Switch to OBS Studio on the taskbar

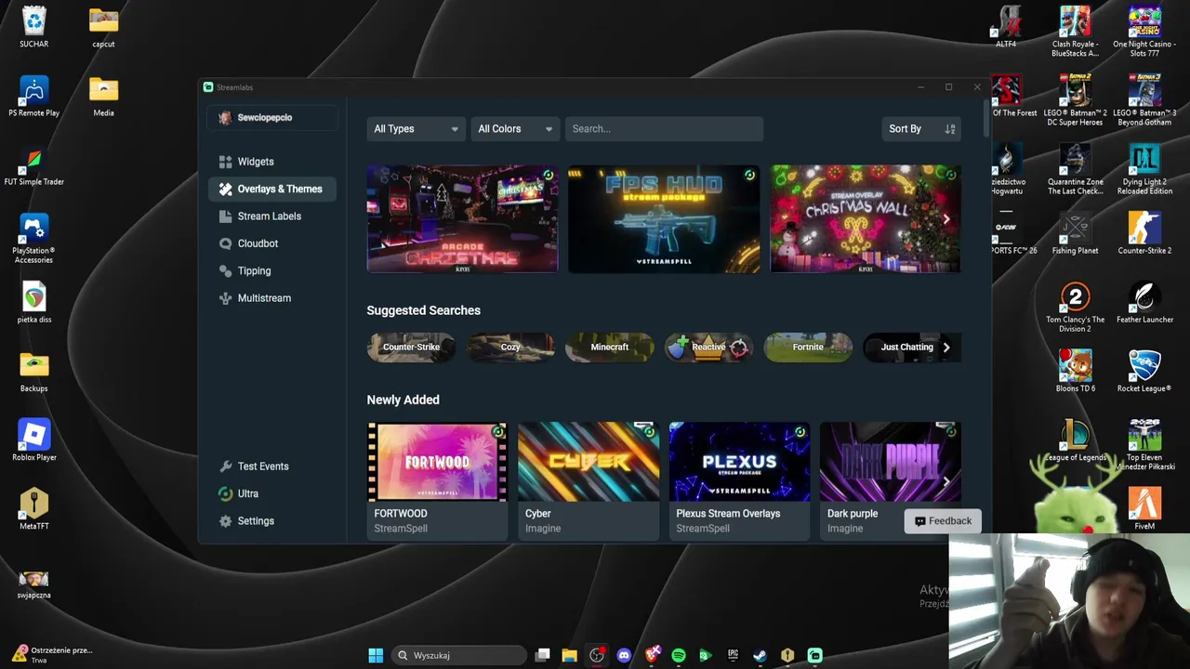click(597, 655)
